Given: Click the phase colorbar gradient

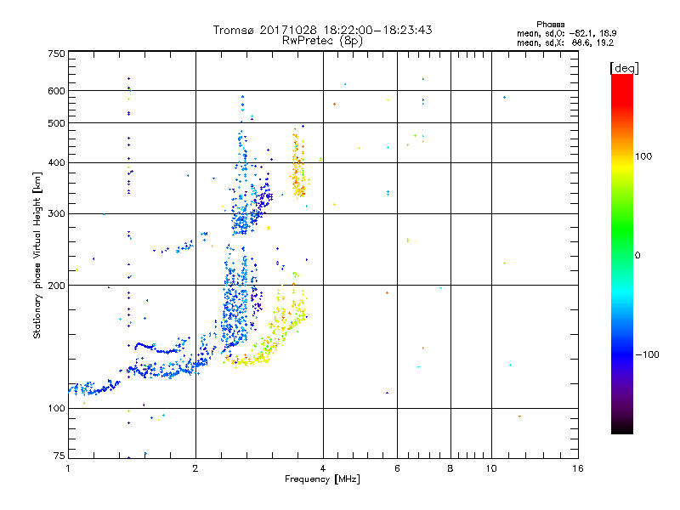Looking at the screenshot, I should [622, 253].
